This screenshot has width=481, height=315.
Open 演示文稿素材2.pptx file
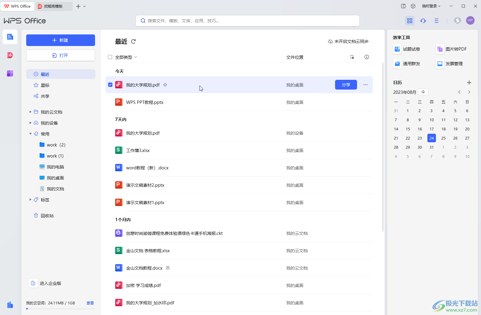pos(239,185)
